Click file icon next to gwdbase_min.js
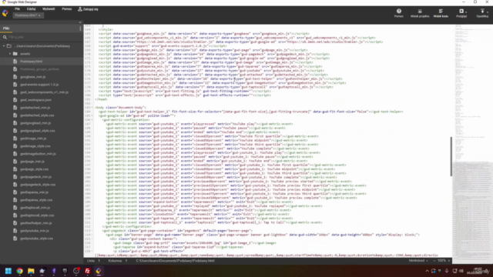This screenshot has height=277, width=493. pyautogui.click(x=15, y=77)
